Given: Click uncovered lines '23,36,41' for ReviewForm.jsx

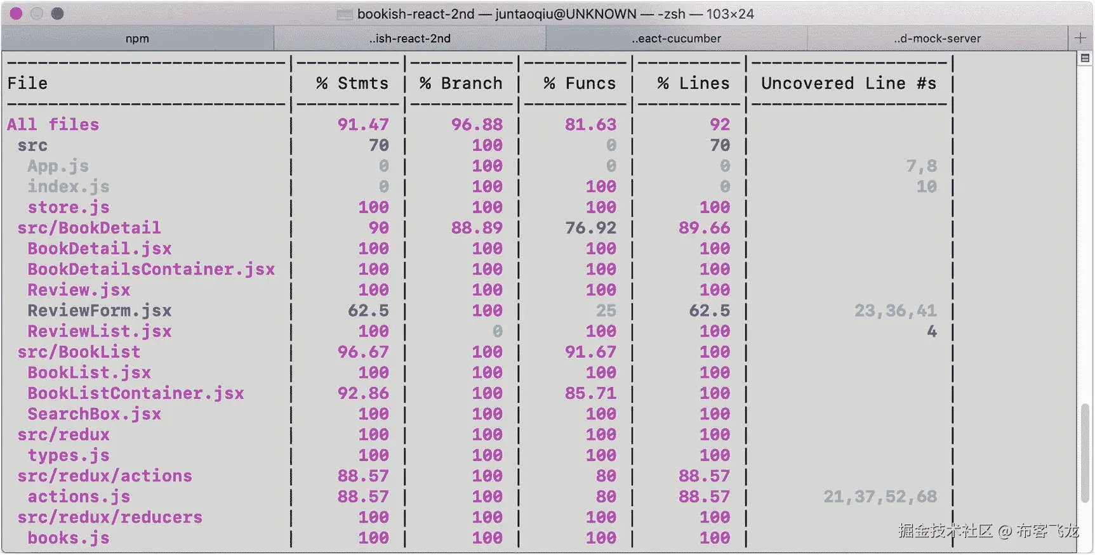Looking at the screenshot, I should pos(895,311).
